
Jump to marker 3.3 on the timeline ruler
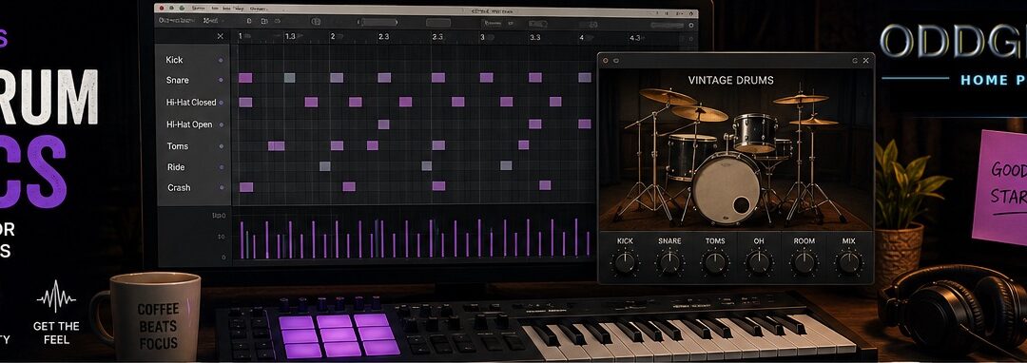(x=535, y=37)
